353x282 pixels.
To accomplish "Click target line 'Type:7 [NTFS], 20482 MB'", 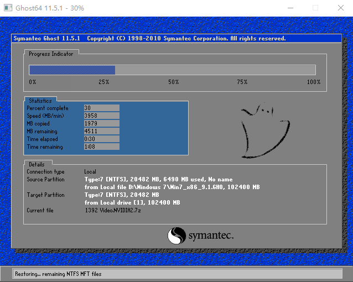I will tap(122, 195).
